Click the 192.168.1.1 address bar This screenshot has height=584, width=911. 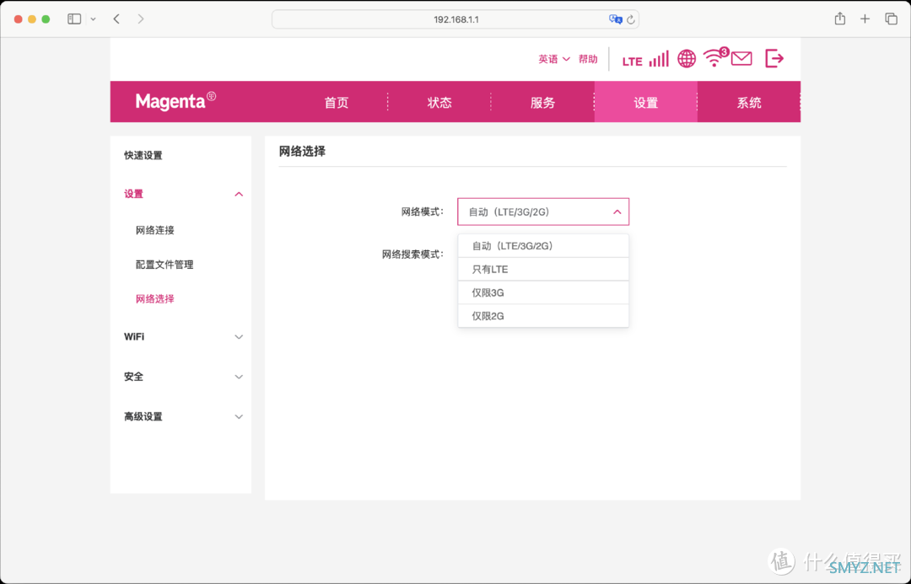click(x=455, y=19)
